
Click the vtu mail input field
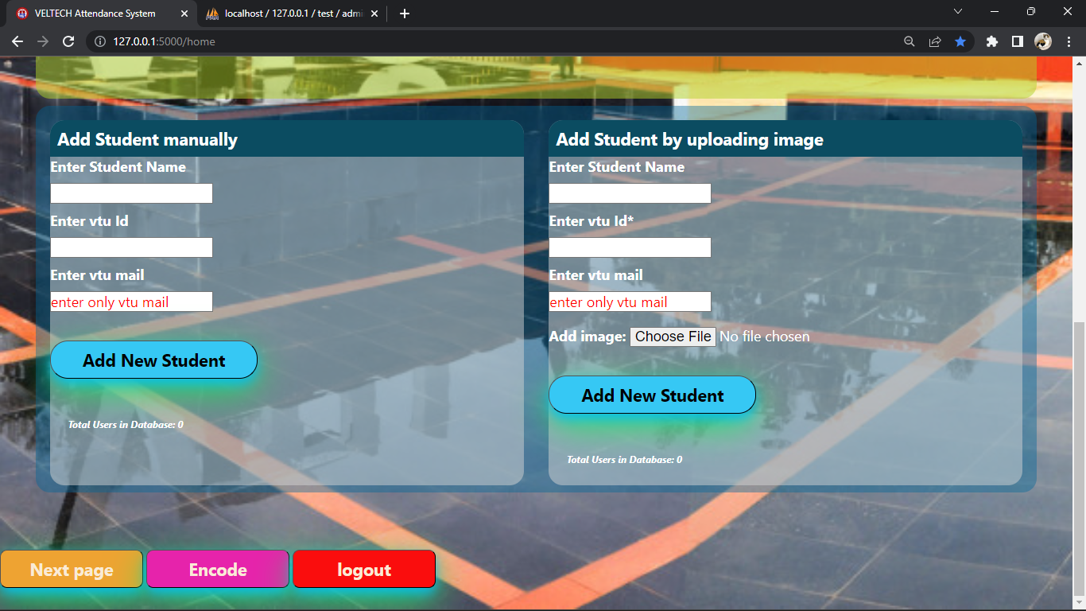[131, 302]
